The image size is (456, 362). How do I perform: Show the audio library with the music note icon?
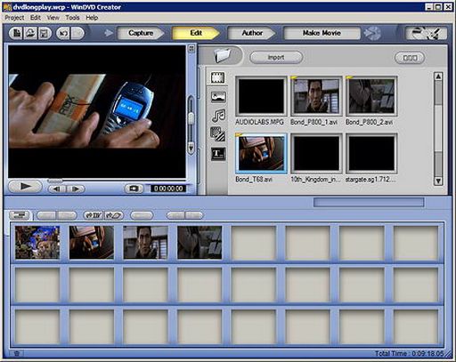pos(218,116)
